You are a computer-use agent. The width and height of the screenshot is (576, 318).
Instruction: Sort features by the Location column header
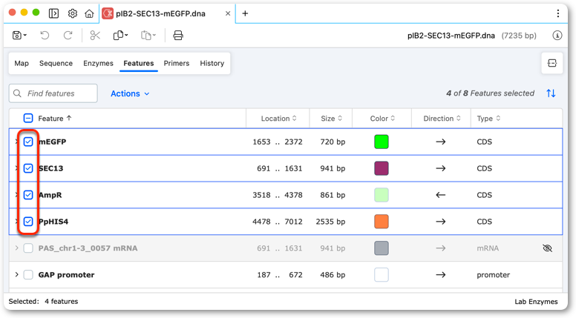click(x=278, y=119)
